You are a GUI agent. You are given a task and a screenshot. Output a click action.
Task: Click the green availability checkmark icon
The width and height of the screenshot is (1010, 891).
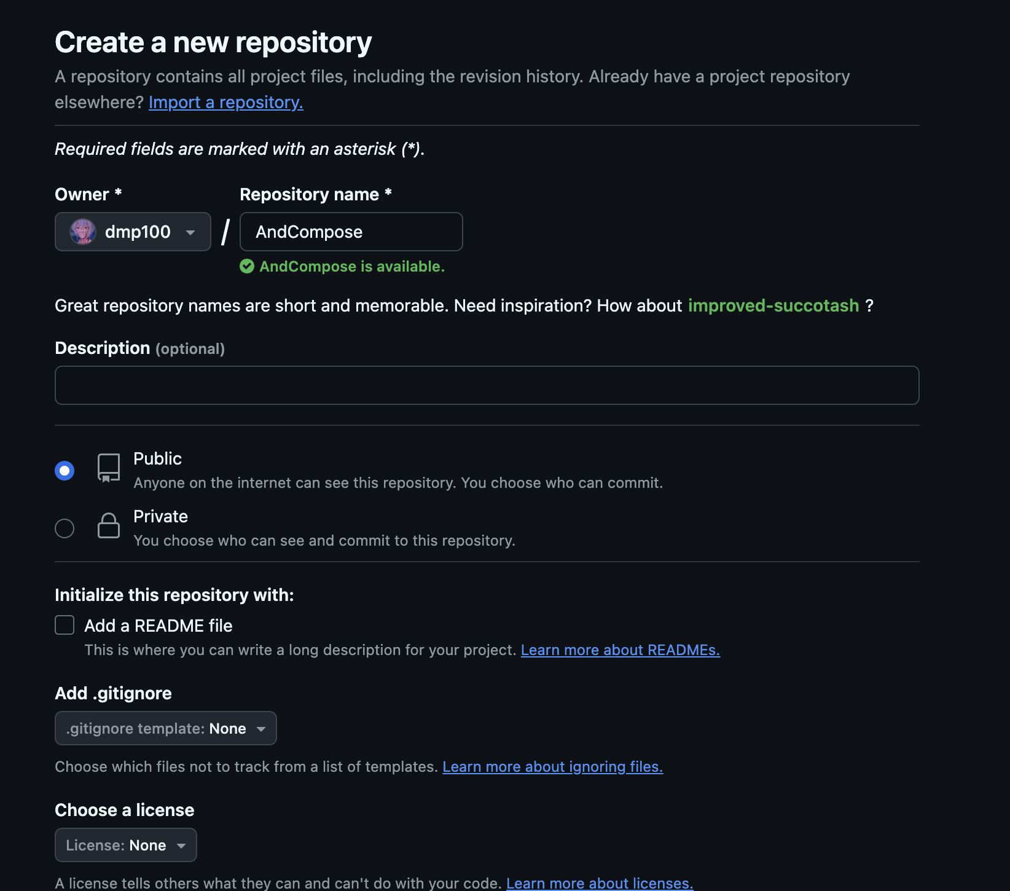click(247, 266)
